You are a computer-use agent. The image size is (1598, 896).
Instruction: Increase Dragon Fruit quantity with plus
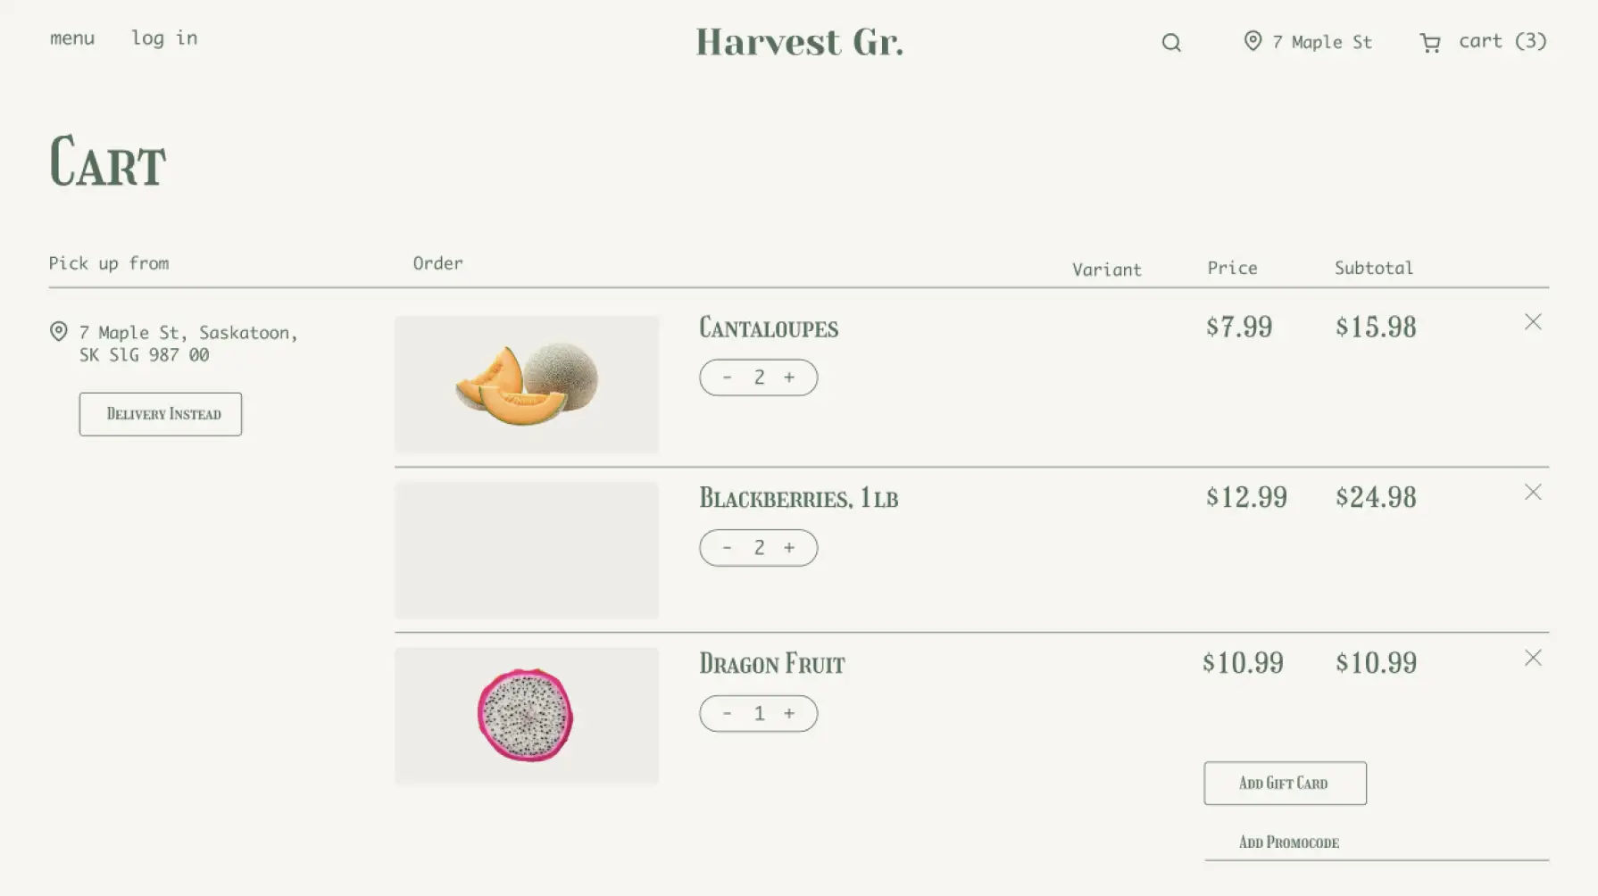click(x=789, y=714)
